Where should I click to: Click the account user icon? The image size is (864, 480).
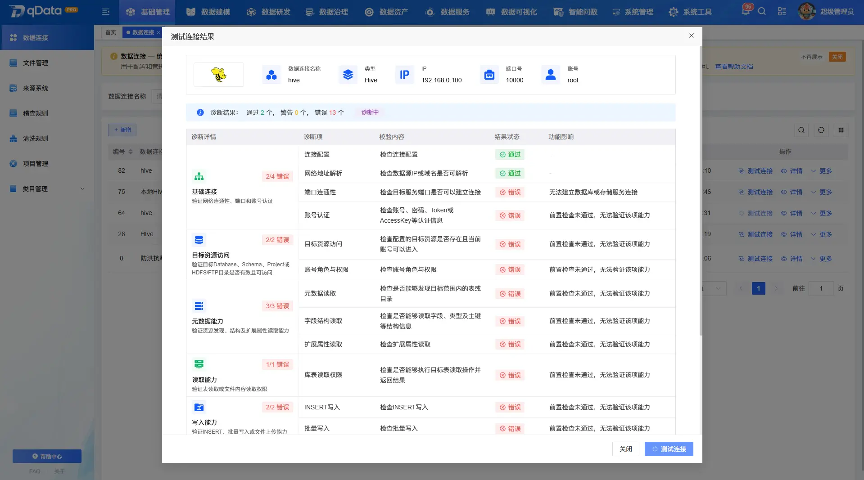551,75
